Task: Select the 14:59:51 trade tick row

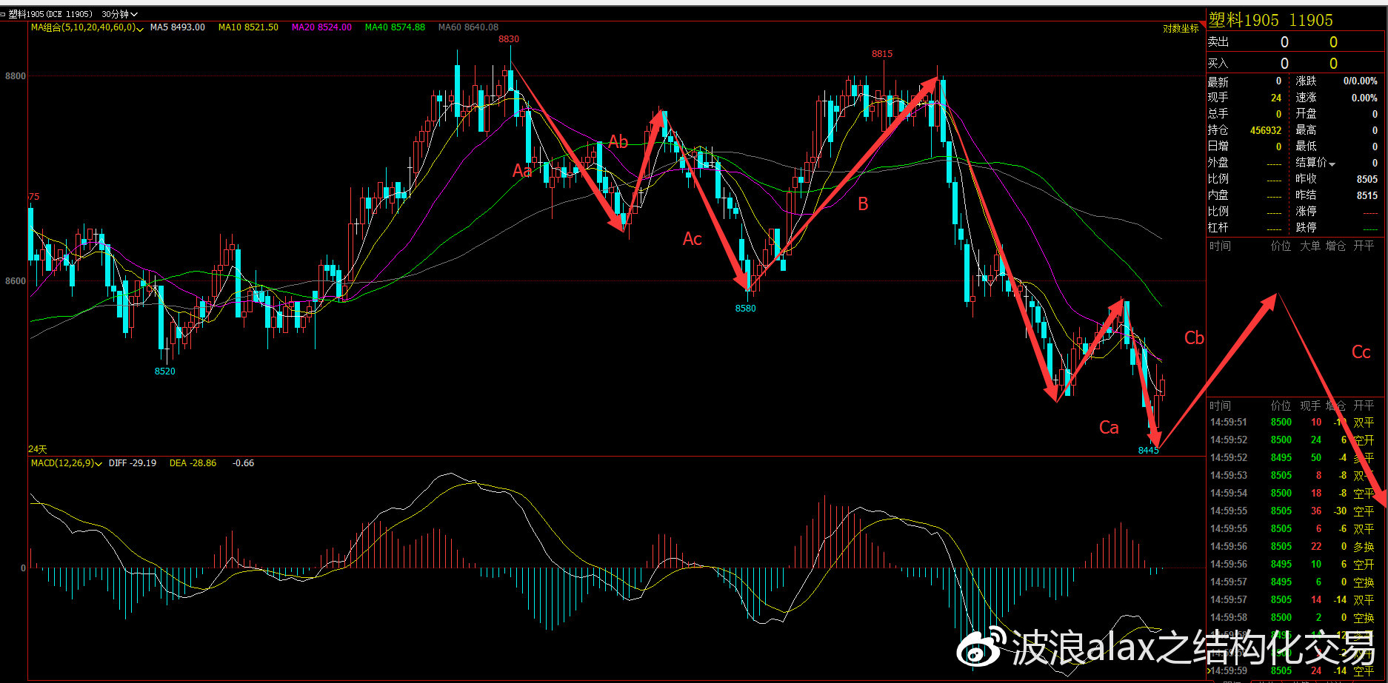Action: [1292, 423]
